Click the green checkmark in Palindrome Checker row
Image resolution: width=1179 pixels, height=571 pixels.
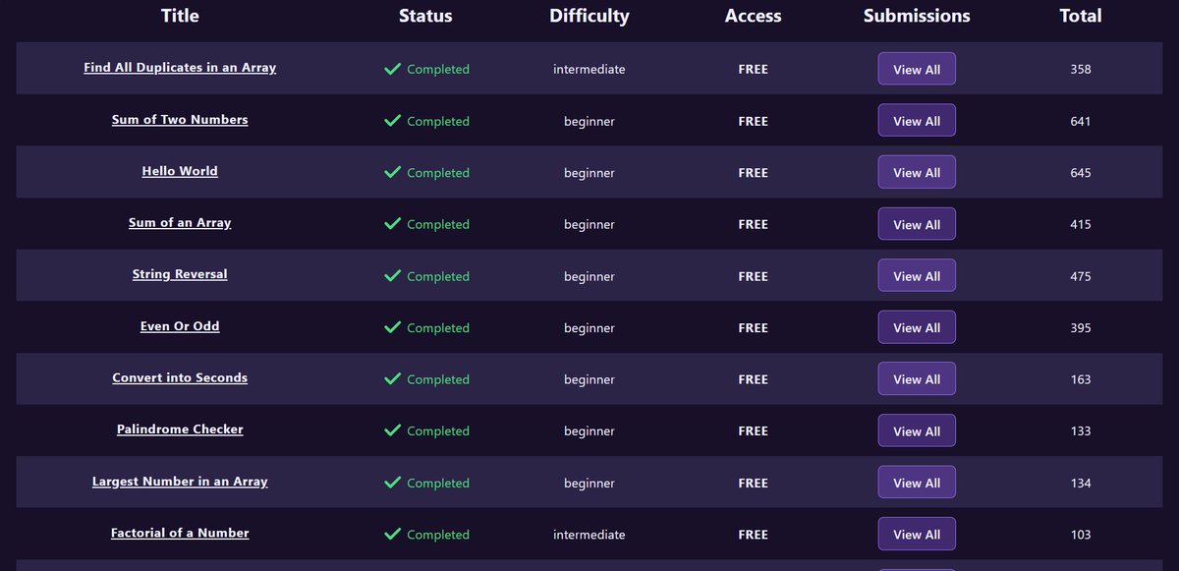pos(392,430)
